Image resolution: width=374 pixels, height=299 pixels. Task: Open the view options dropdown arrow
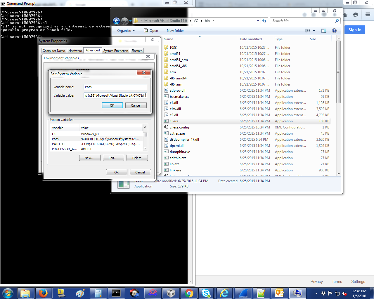[314, 31]
